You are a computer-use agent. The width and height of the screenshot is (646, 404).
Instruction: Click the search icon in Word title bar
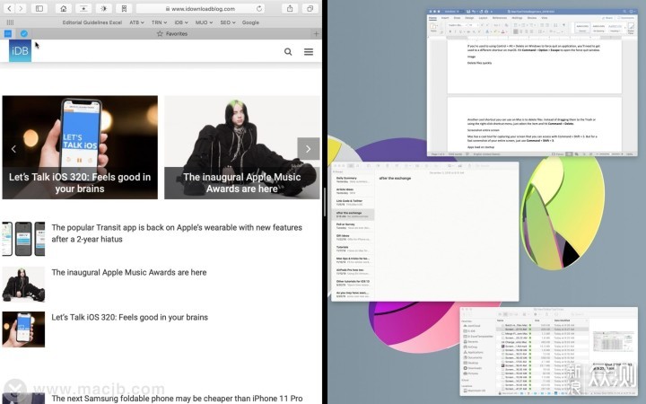(x=625, y=12)
